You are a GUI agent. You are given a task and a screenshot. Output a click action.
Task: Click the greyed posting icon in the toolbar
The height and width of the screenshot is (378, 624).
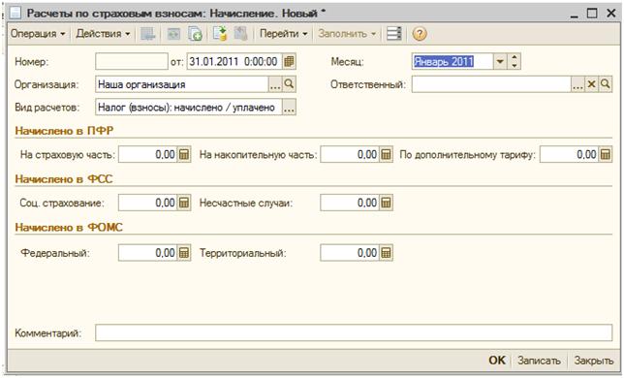(x=147, y=34)
